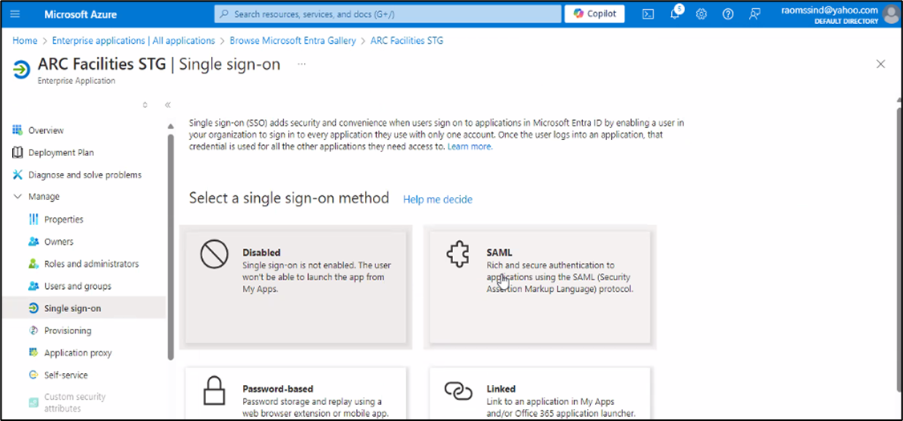Open the feedback icon in the header
The width and height of the screenshot is (903, 421).
755,14
